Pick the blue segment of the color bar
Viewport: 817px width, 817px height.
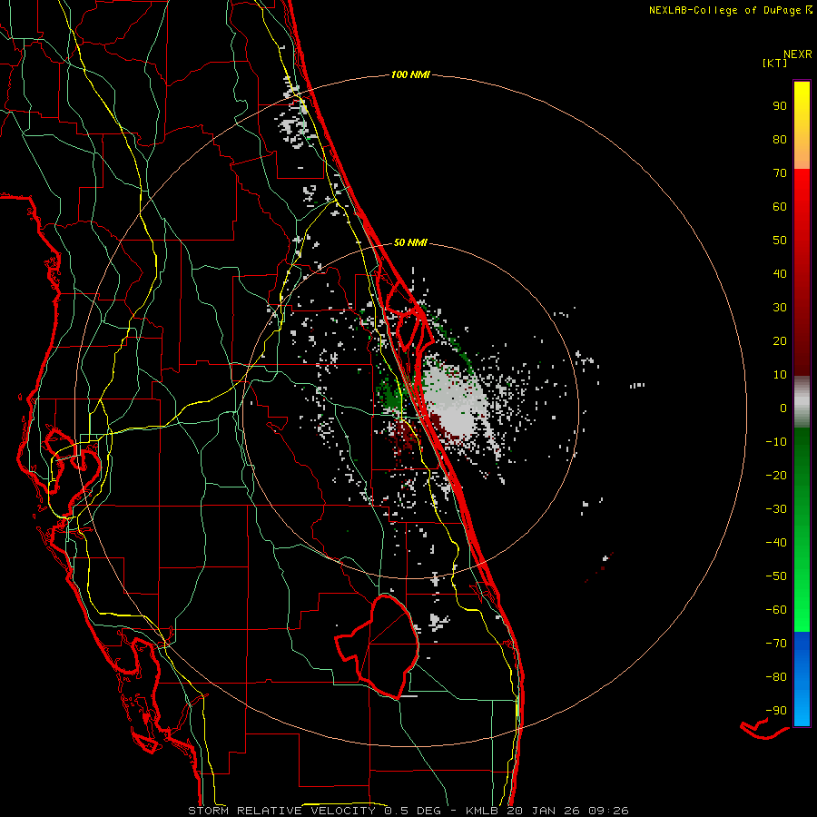pyautogui.click(x=802, y=678)
